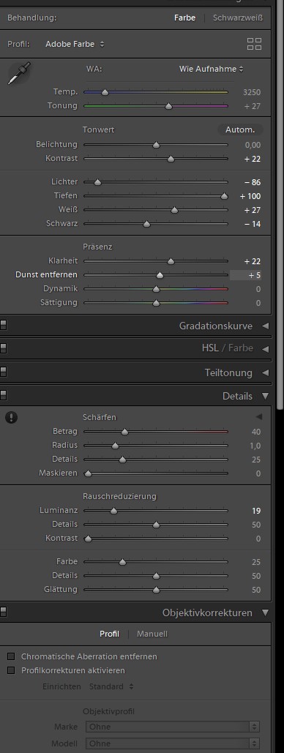Open the Wie Aufnahme white balance dropdown
The height and width of the screenshot is (753, 284).
[211, 69]
